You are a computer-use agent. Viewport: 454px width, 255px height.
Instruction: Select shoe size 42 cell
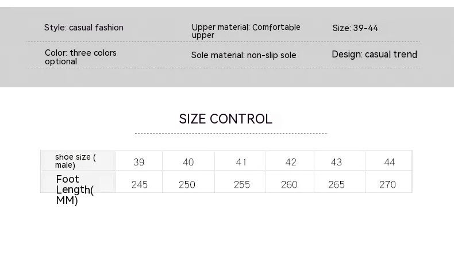[x=291, y=162]
